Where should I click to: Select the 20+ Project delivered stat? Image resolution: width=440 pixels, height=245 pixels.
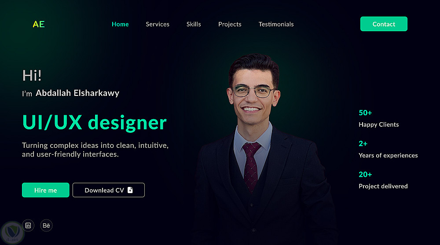click(383, 180)
